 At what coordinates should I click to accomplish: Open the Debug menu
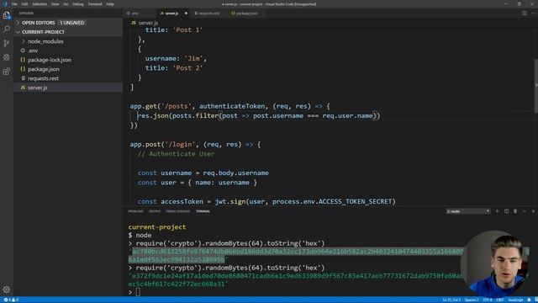pos(78,4)
